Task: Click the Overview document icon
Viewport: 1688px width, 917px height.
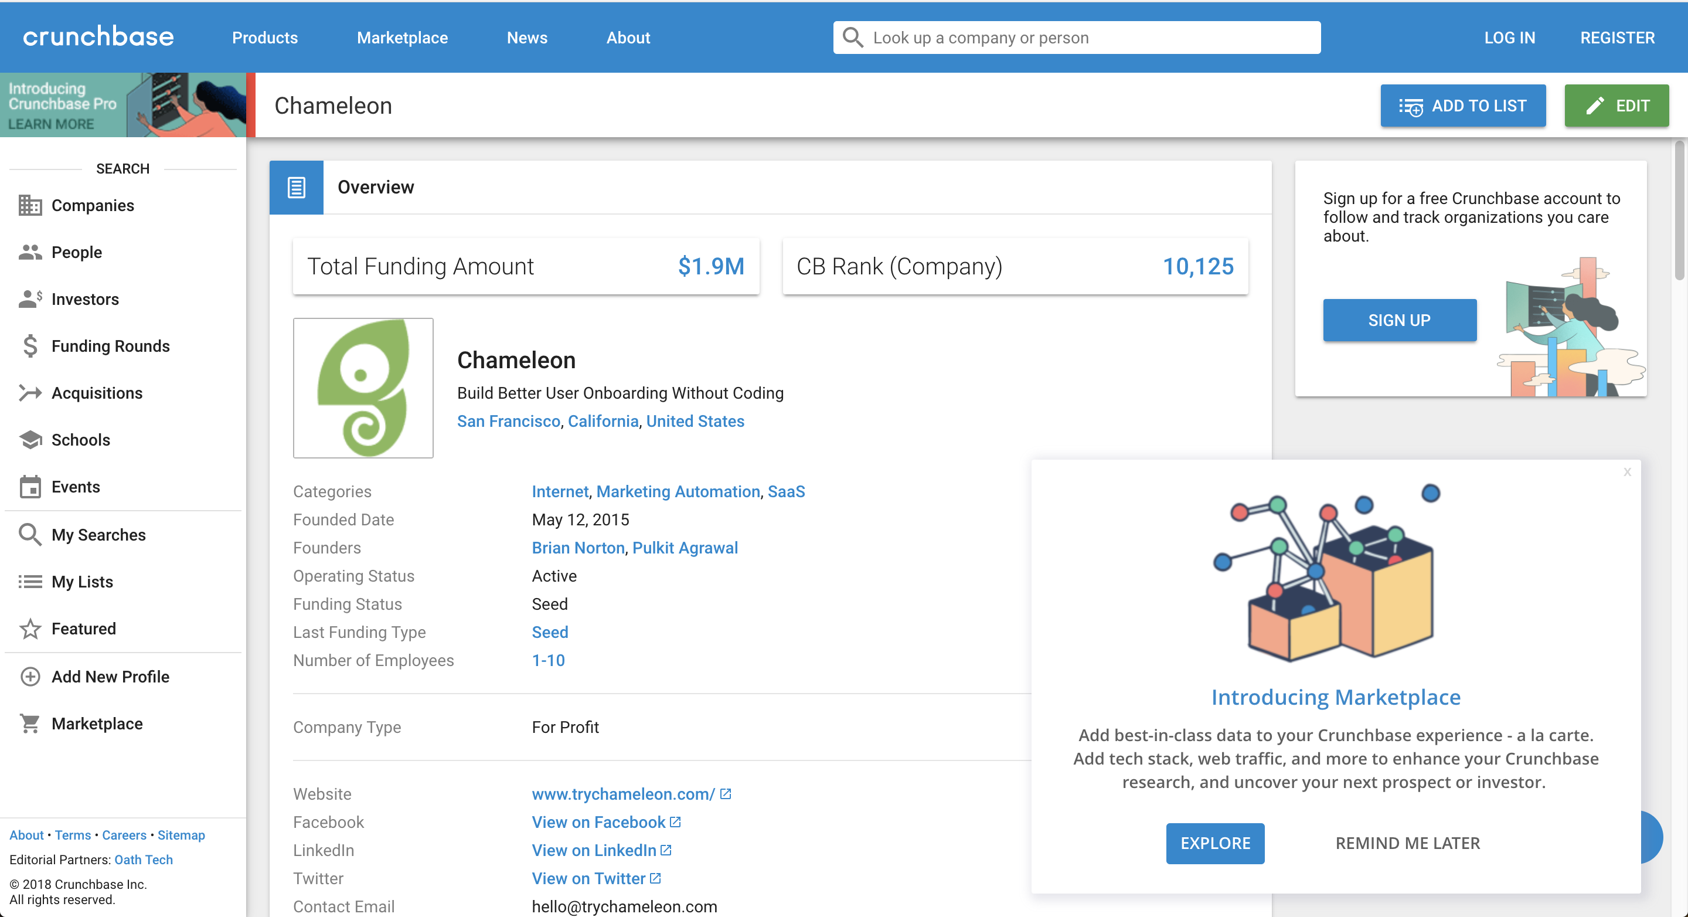Action: point(296,188)
